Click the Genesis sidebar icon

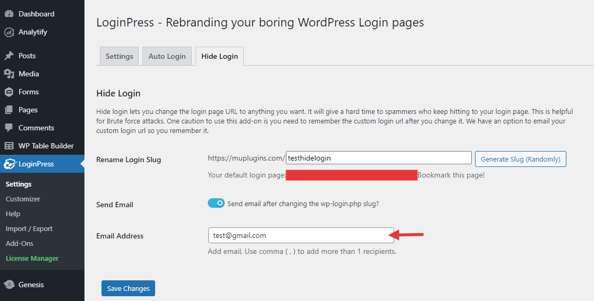9,285
